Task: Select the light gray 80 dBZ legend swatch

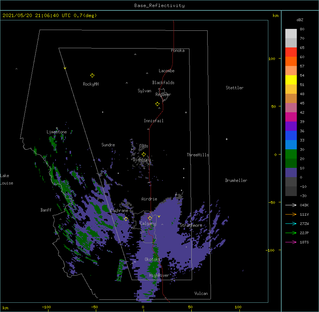Action: tap(291, 34)
